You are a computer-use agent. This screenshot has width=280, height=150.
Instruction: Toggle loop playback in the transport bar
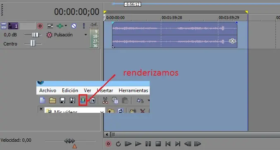tap(118, 144)
